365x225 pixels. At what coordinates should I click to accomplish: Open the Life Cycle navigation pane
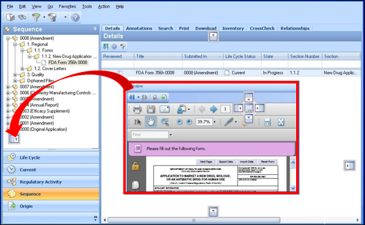[x=51, y=158]
